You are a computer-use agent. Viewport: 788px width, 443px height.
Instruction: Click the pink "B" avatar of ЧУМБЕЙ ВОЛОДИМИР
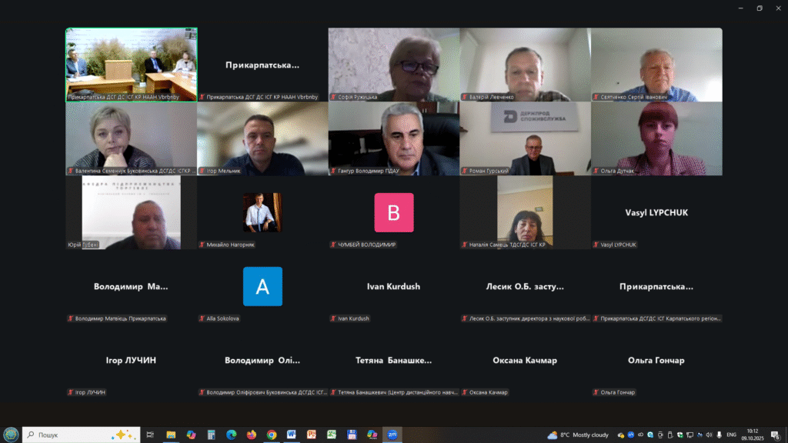[x=394, y=212]
